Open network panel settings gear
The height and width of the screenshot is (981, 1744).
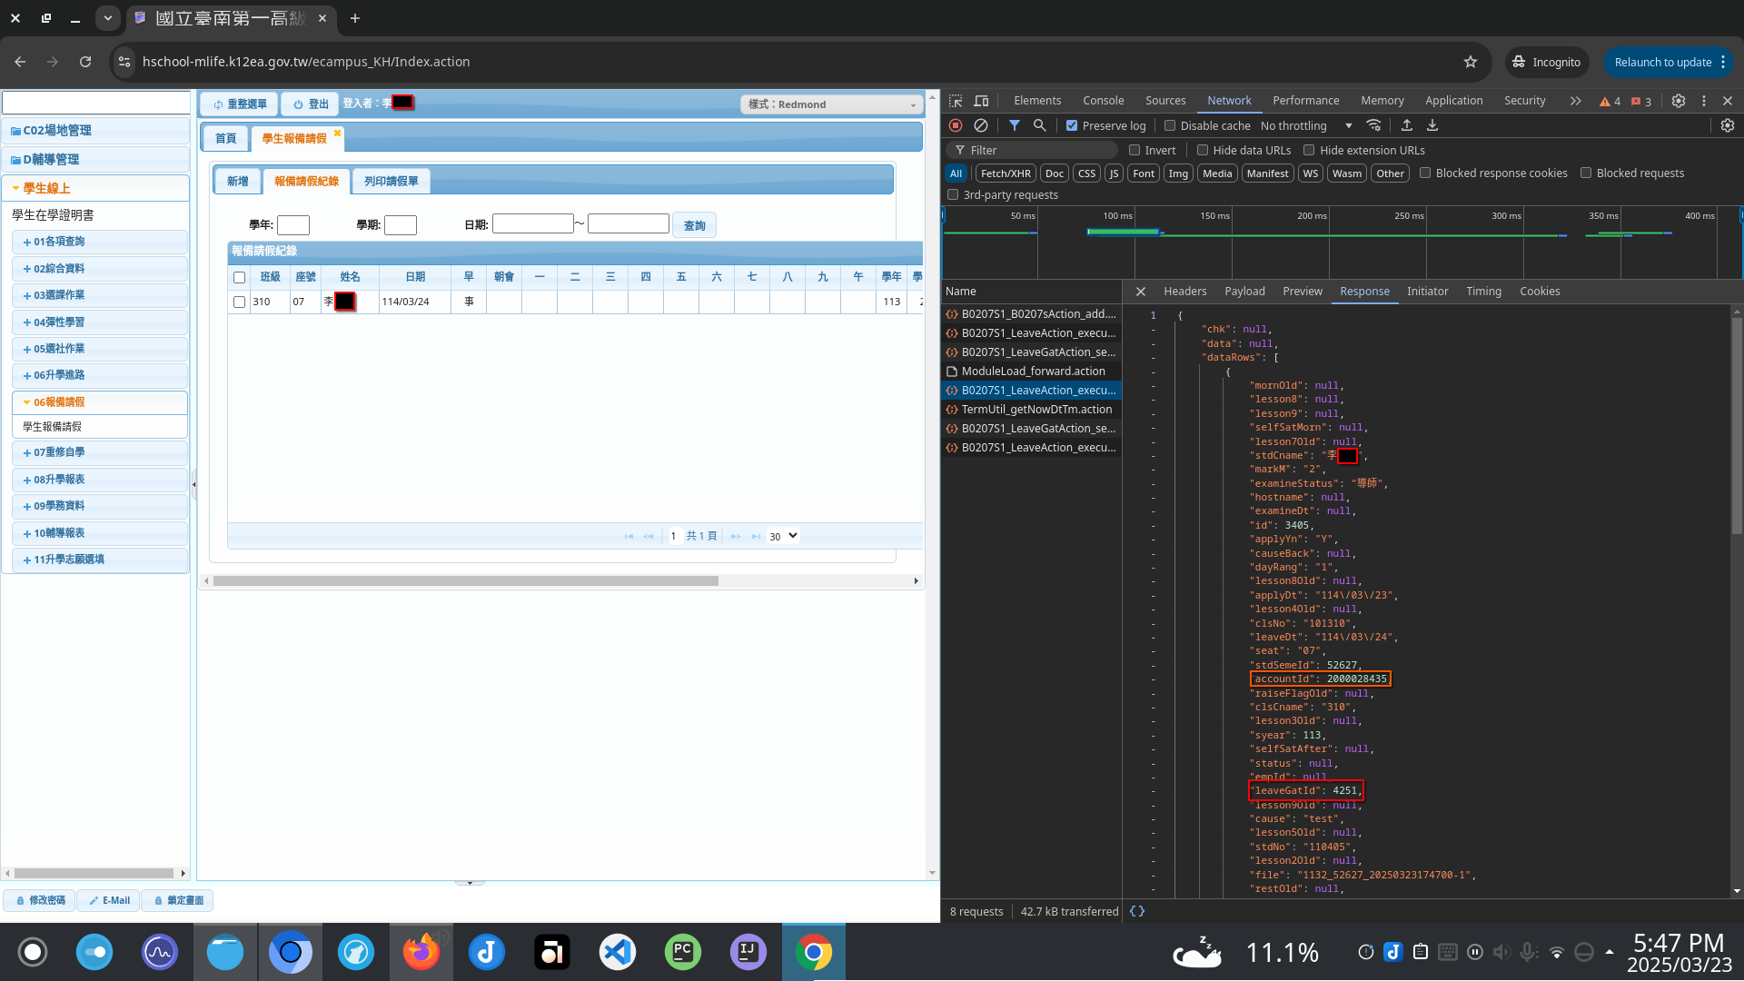coord(1728,125)
